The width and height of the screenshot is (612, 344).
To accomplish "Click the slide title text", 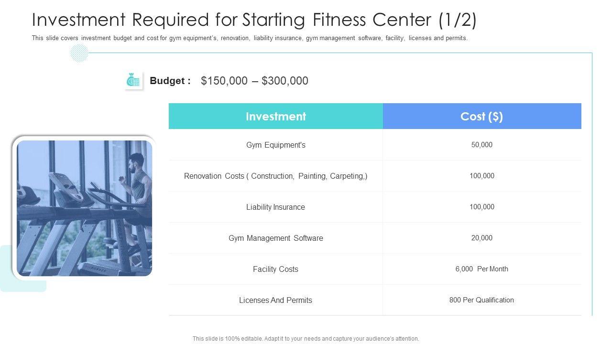I will tap(254, 20).
